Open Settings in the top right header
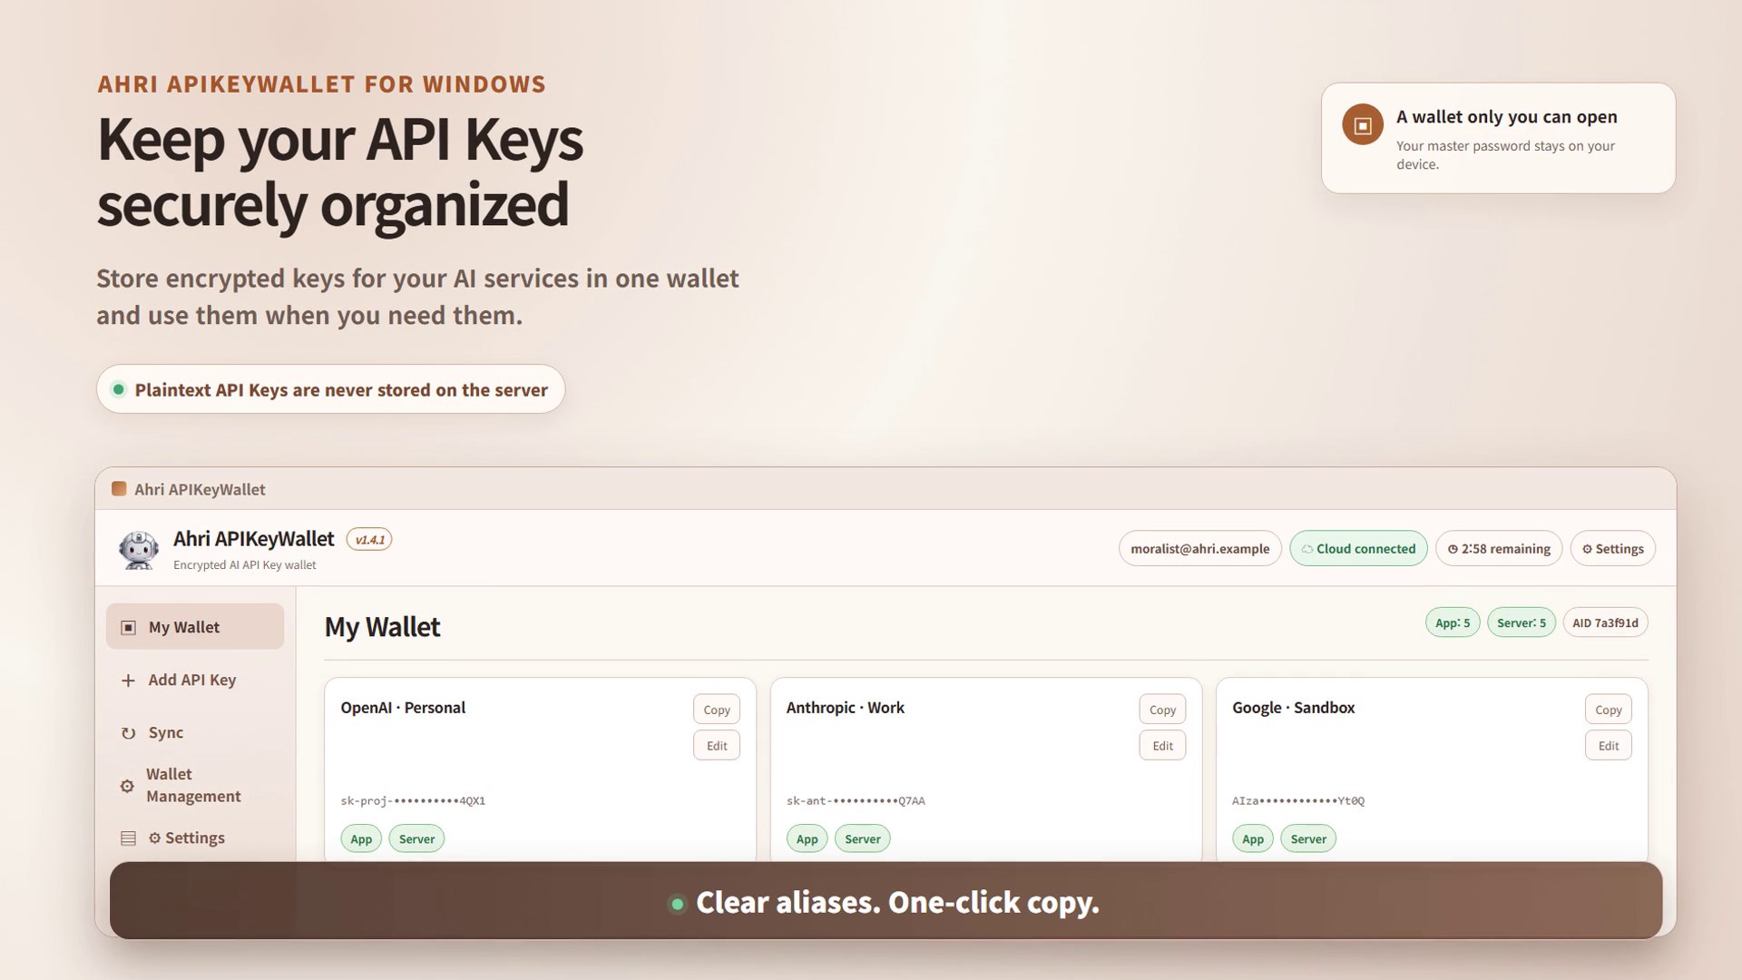This screenshot has height=980, width=1742. coord(1612,548)
